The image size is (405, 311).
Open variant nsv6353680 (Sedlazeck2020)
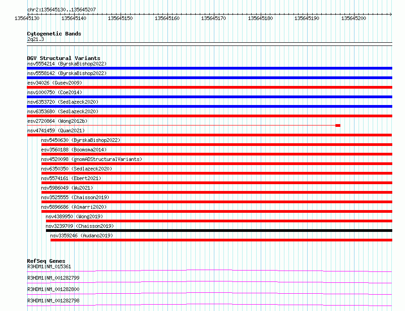click(63, 111)
